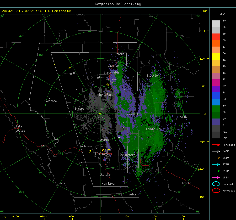This screenshot has width=236, height=220.
Task: Click the yellow diamond marker near Cochrane
Action: (x=90, y=151)
